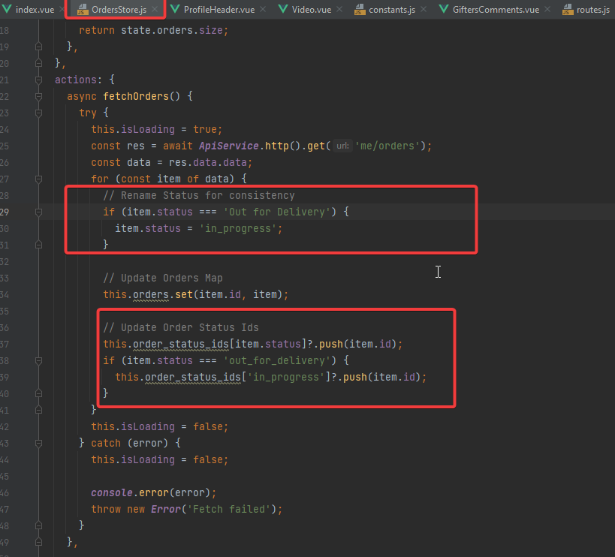
Task: Click the JS file icon on constants.js tab
Action: point(360,10)
